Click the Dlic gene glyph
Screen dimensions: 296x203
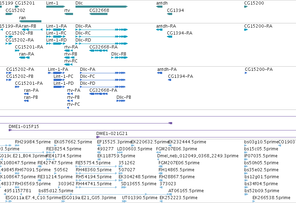102,7
